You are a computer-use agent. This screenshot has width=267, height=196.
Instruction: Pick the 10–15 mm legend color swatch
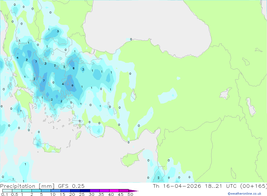click(x=56, y=191)
